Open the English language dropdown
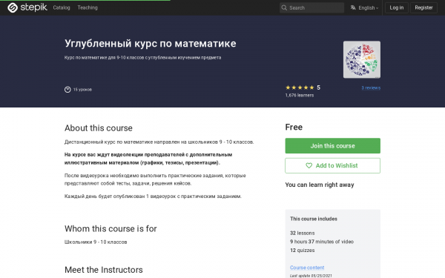445x278 pixels. click(x=368, y=8)
